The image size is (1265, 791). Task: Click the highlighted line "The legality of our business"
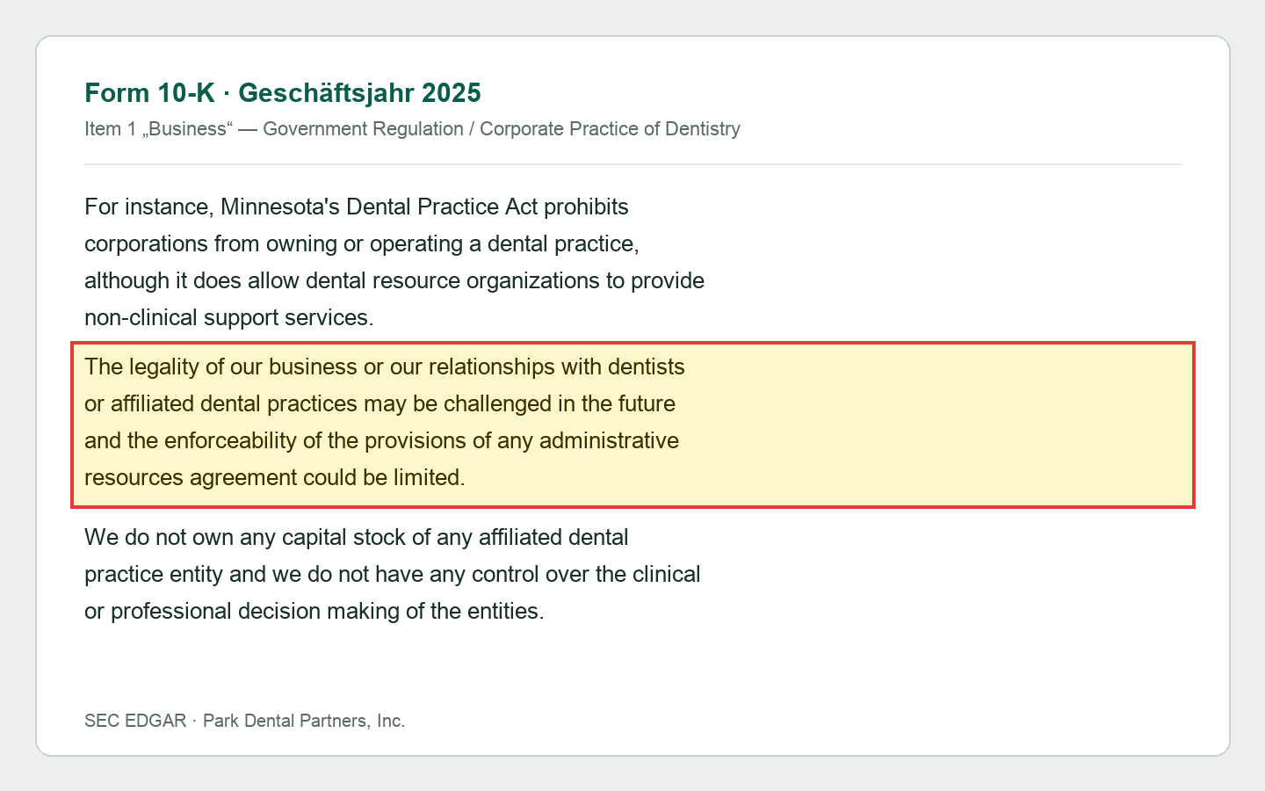coord(385,366)
